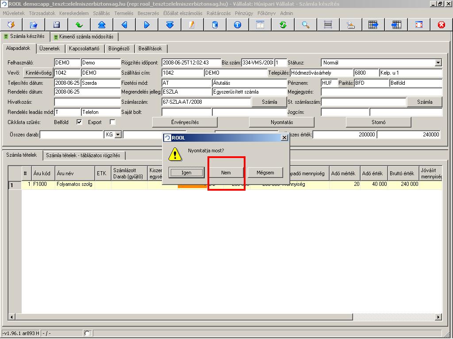Image resolution: width=453 pixels, height=339 pixels.
Task: Switch to the Beállítások tab
Action: pyautogui.click(x=150, y=49)
